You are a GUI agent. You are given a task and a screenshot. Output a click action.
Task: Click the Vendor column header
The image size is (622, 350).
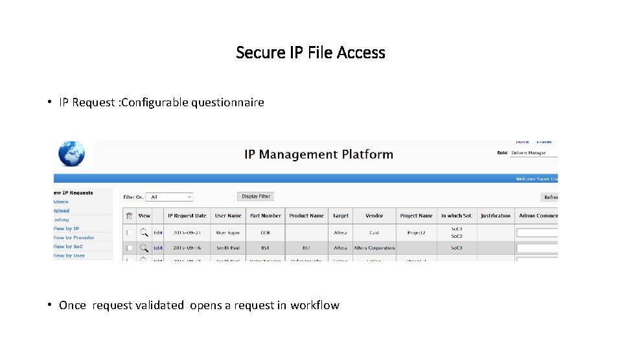coord(374,216)
